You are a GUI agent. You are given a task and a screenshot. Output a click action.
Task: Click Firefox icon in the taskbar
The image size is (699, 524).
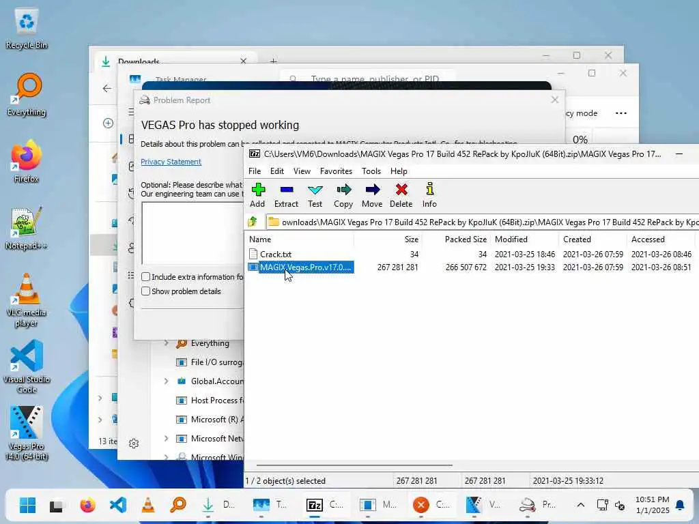point(88,505)
